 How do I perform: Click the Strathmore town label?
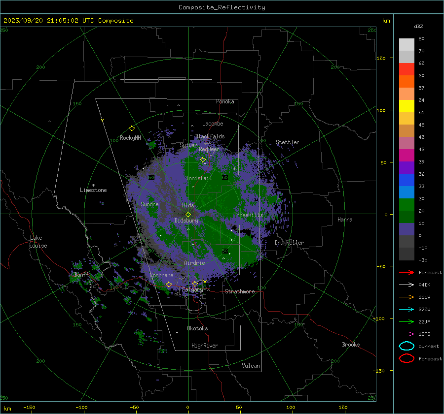(x=240, y=291)
